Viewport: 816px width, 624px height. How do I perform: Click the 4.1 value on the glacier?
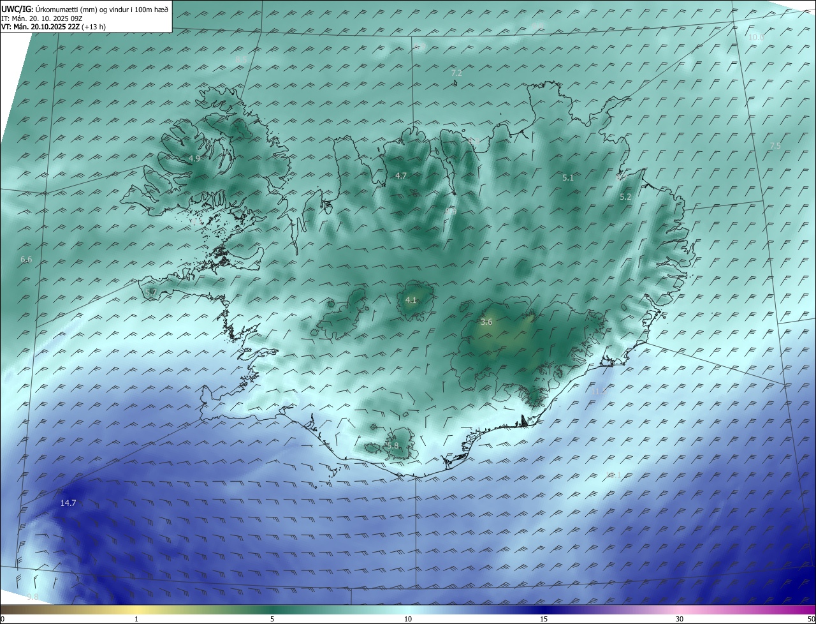[411, 300]
